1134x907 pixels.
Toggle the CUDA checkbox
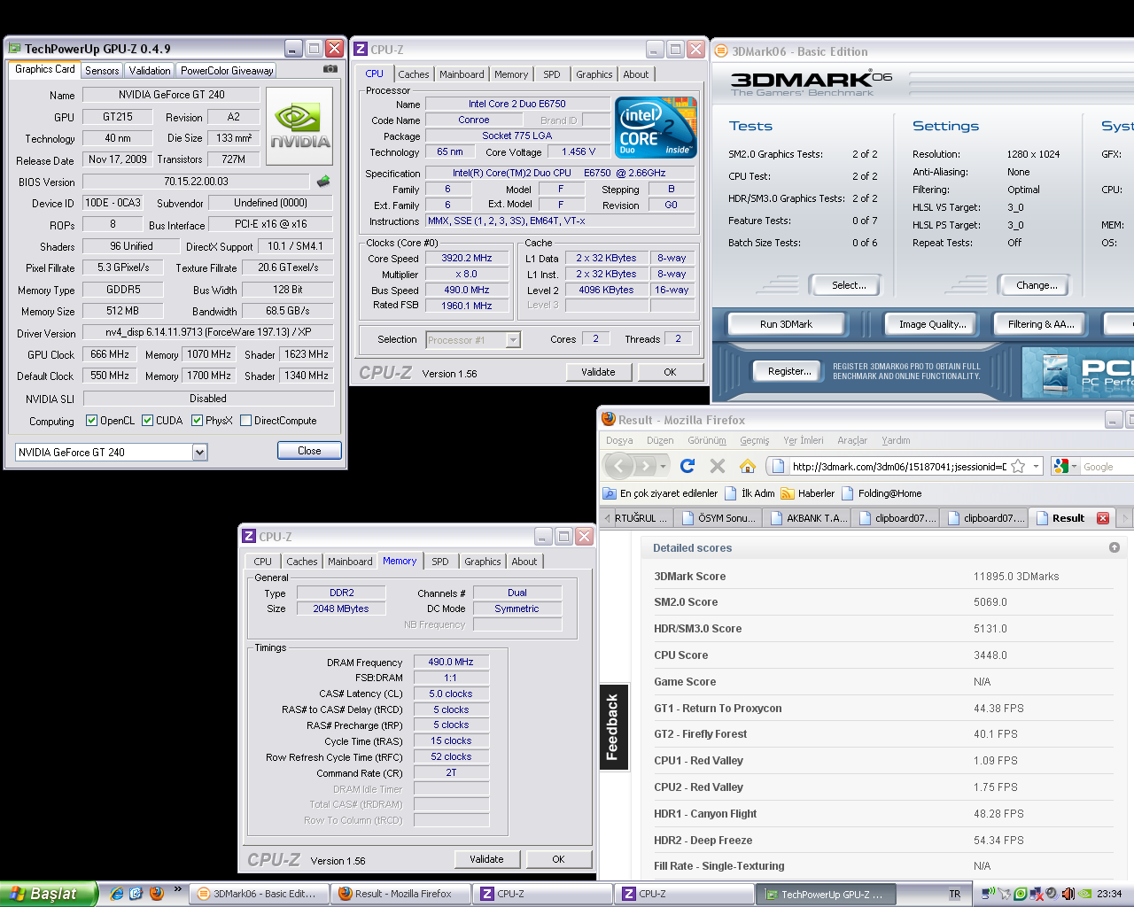tap(148, 421)
